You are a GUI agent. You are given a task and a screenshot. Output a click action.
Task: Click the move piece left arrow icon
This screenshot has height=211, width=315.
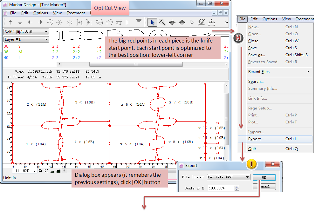(x=30, y=22)
